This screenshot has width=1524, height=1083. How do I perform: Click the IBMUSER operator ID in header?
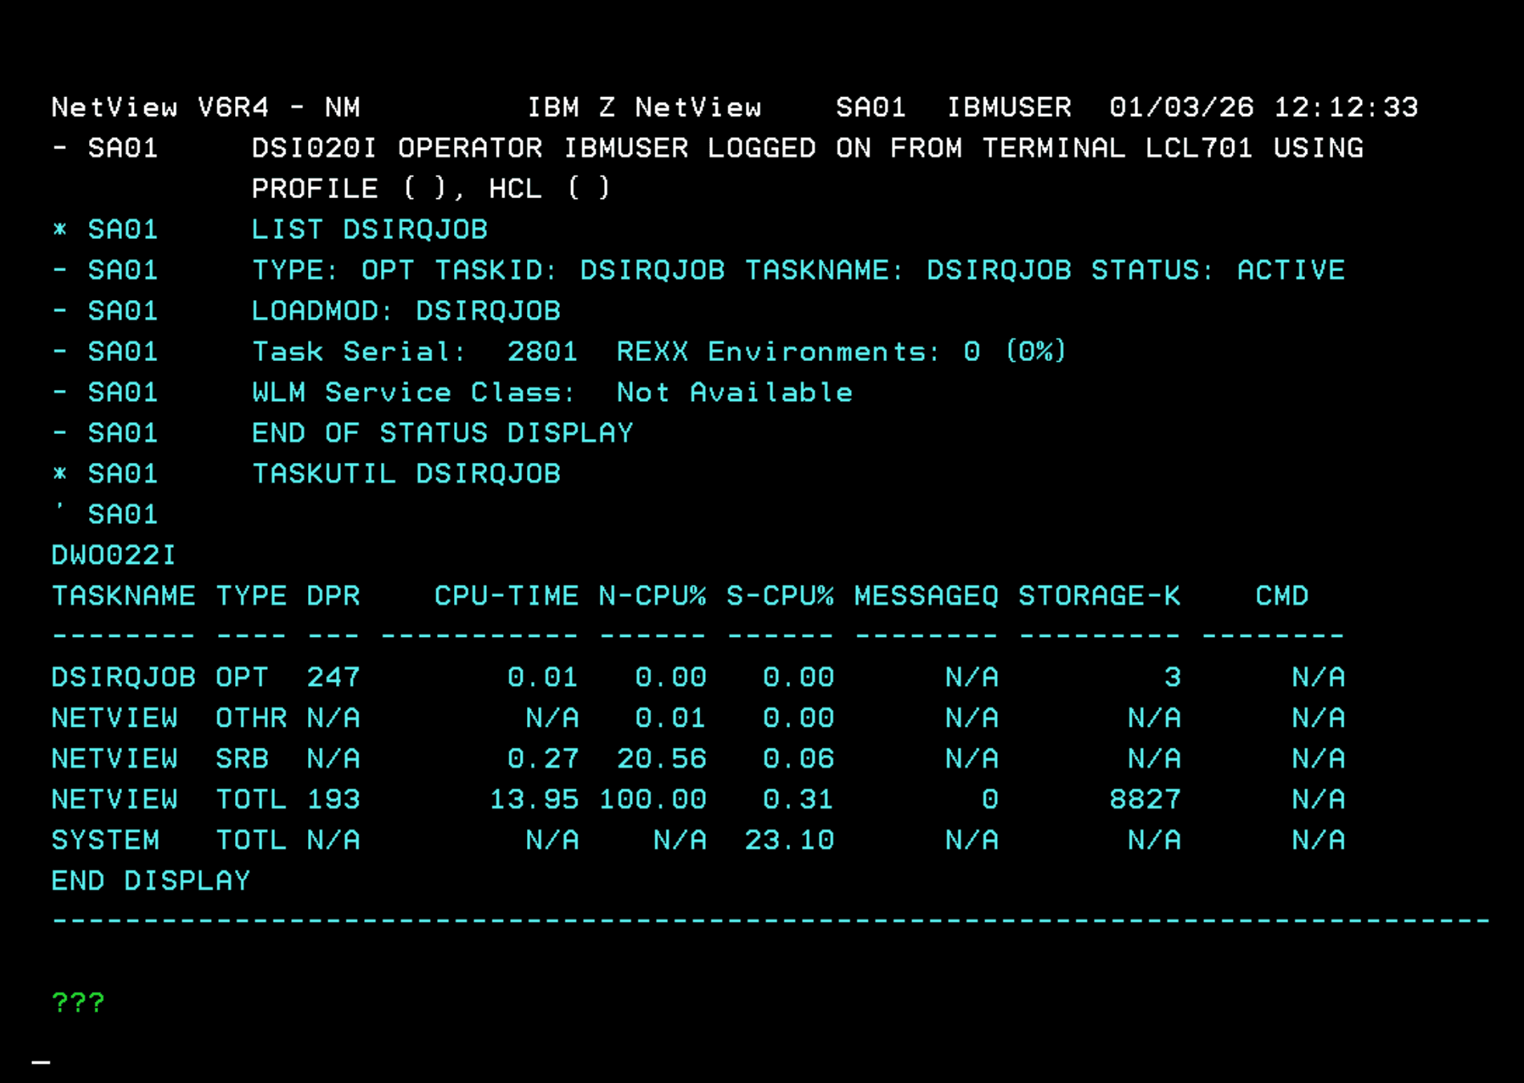point(1009,107)
